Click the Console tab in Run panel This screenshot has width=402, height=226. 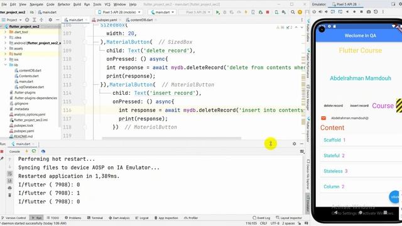[x=14, y=151]
